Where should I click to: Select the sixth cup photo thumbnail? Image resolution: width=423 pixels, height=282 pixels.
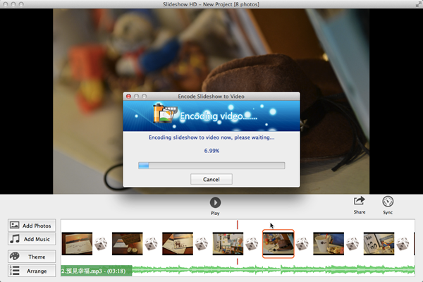(329, 244)
